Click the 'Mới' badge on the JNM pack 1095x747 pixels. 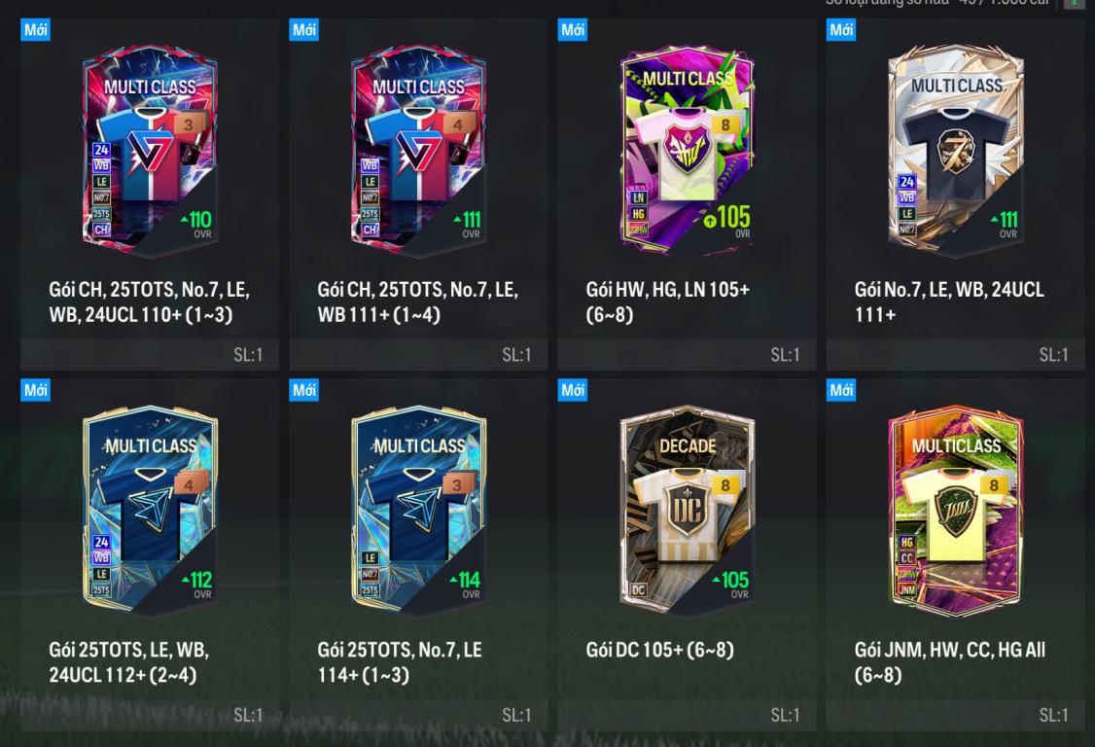click(841, 390)
